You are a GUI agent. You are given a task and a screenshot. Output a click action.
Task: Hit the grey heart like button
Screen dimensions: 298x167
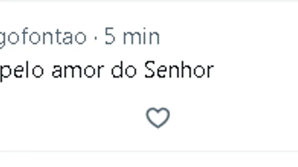pyautogui.click(x=158, y=118)
